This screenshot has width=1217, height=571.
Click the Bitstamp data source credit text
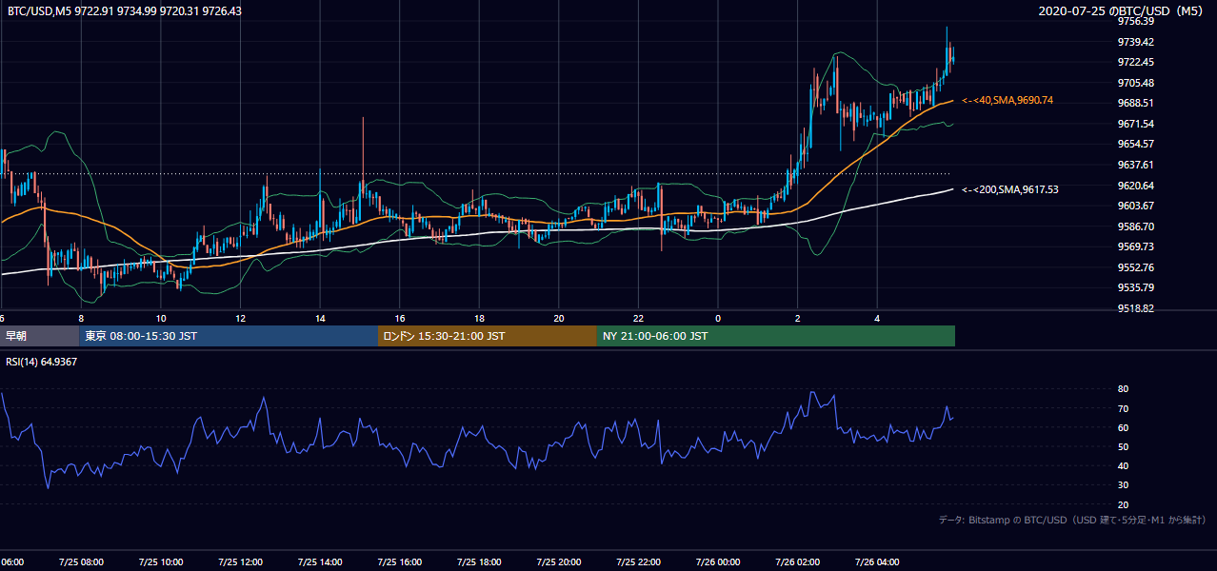pos(1072,520)
